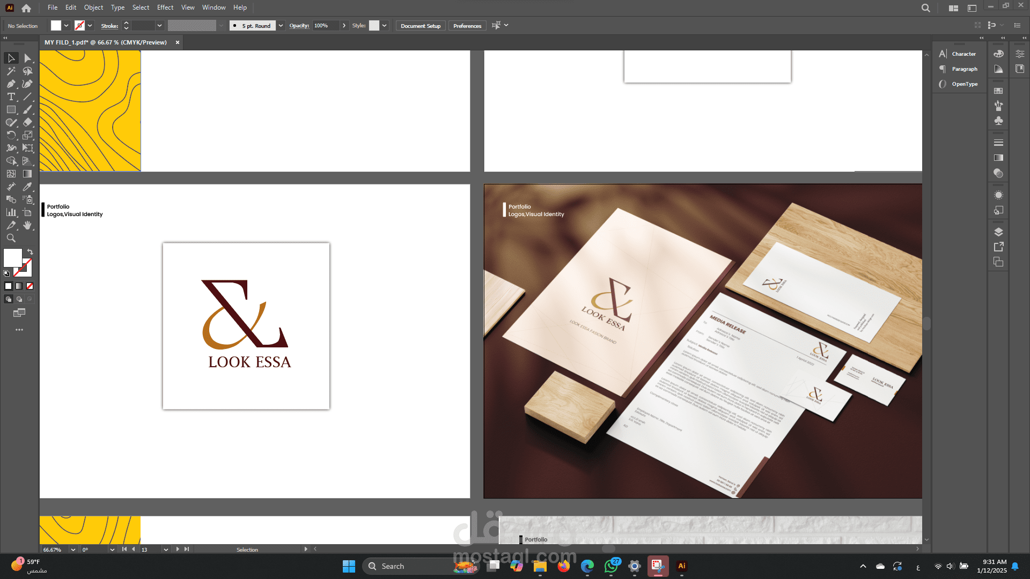Reset default fill and stroke
Viewport: 1030px width, 579px height.
click(x=6, y=273)
